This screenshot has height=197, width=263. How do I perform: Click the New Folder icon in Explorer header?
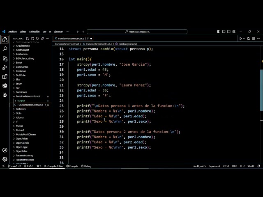point(32,39)
